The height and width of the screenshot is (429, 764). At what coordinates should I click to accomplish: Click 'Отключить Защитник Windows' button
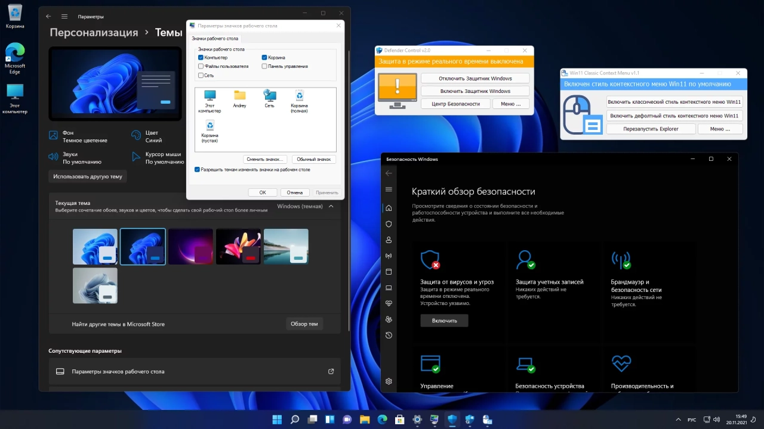coord(475,79)
